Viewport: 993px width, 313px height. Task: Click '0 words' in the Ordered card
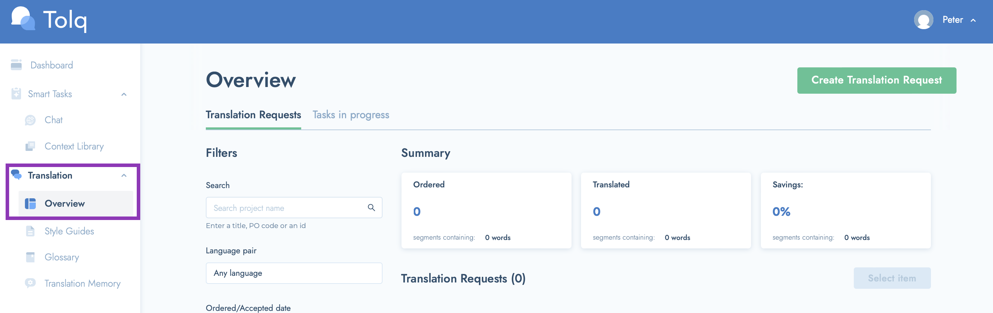(498, 237)
